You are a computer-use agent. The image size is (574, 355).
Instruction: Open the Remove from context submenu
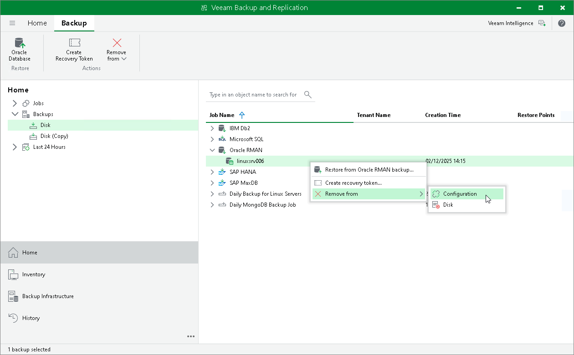(369, 194)
